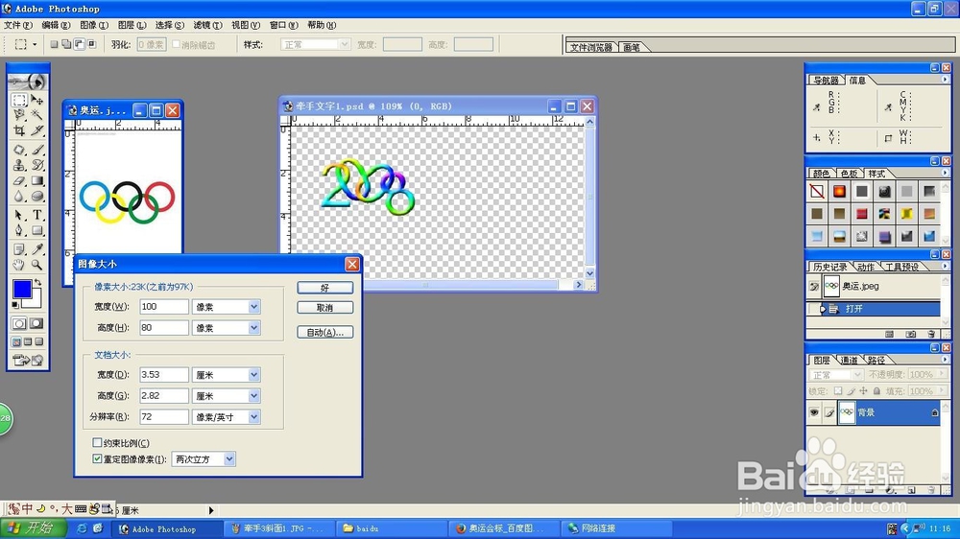
Task: Select the Blur tool
Action: pos(19,196)
